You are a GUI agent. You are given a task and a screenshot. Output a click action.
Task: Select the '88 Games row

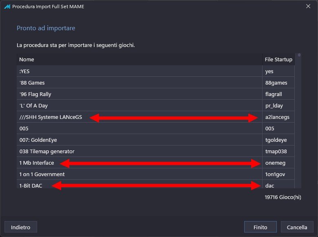(x=156, y=83)
